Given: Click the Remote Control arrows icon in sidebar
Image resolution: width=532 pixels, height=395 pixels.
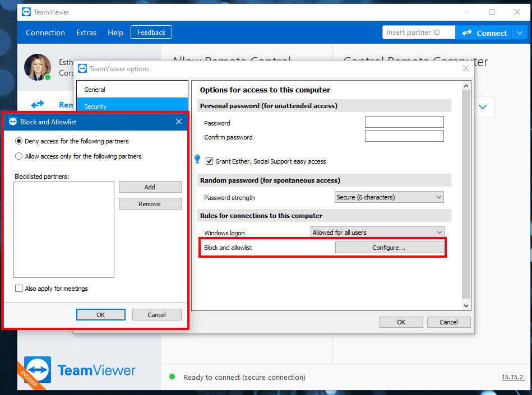Looking at the screenshot, I should [38, 104].
